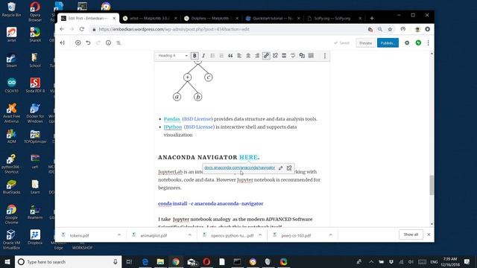Open Microsoft Edge from taskbar
477x268 pixels.
pos(145,261)
